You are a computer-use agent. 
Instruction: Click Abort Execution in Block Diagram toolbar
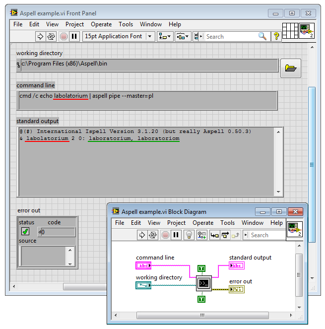point(165,235)
